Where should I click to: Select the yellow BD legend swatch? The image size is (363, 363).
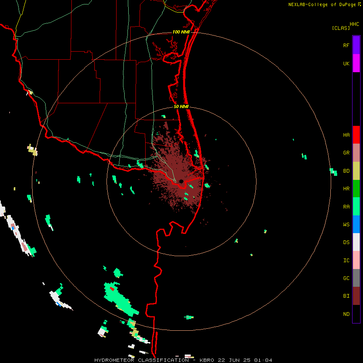(x=356, y=171)
